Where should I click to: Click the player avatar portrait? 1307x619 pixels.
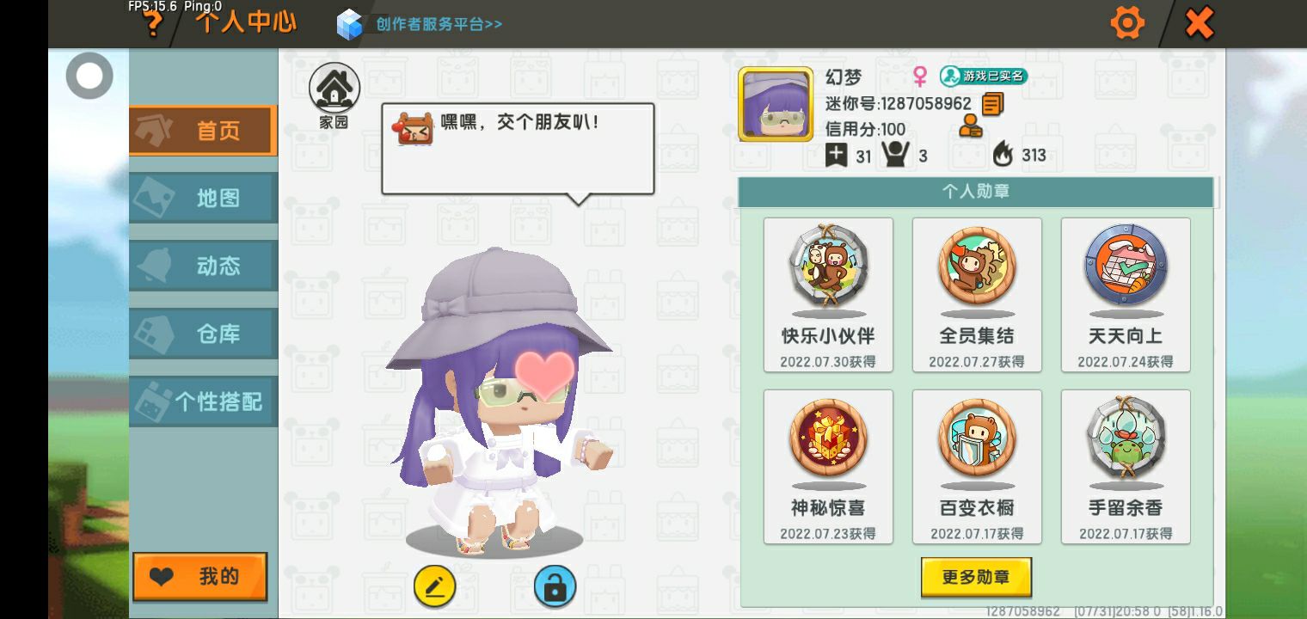[776, 104]
